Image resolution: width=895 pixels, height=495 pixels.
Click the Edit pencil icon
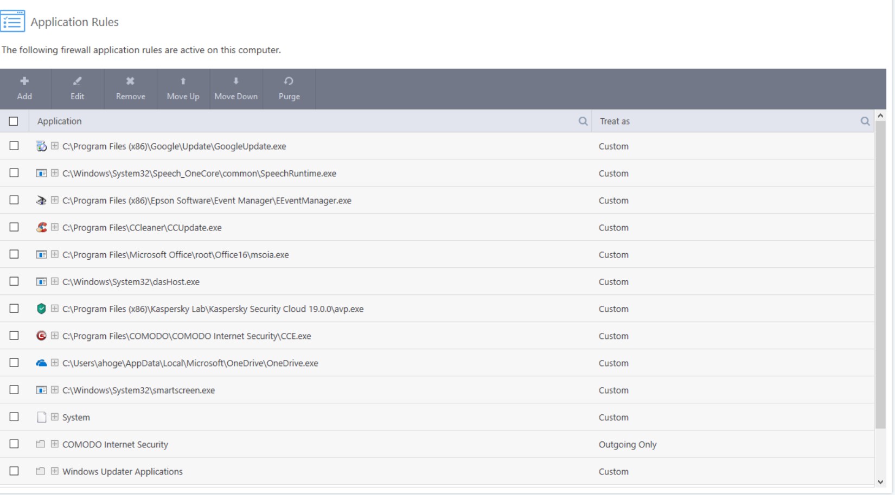[x=77, y=81]
